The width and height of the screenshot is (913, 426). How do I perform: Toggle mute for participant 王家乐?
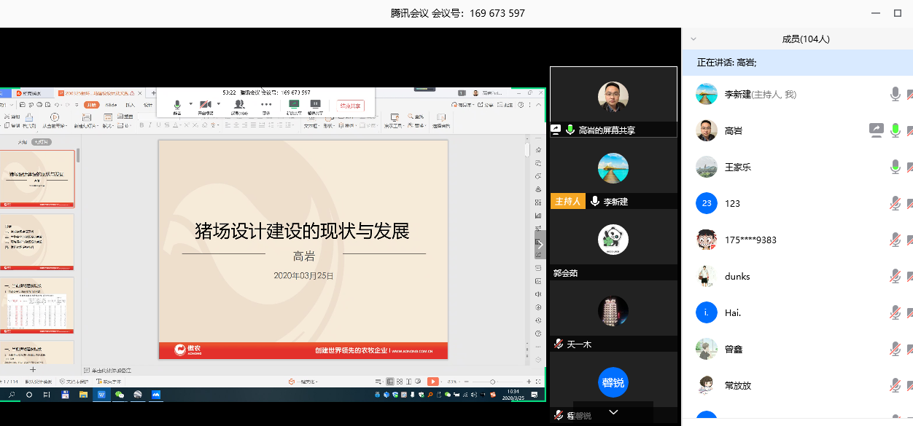(895, 167)
